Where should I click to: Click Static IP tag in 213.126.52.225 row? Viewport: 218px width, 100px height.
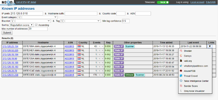click(119, 50)
